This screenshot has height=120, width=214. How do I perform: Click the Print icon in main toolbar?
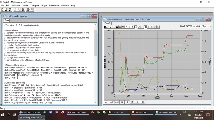click(28, 10)
